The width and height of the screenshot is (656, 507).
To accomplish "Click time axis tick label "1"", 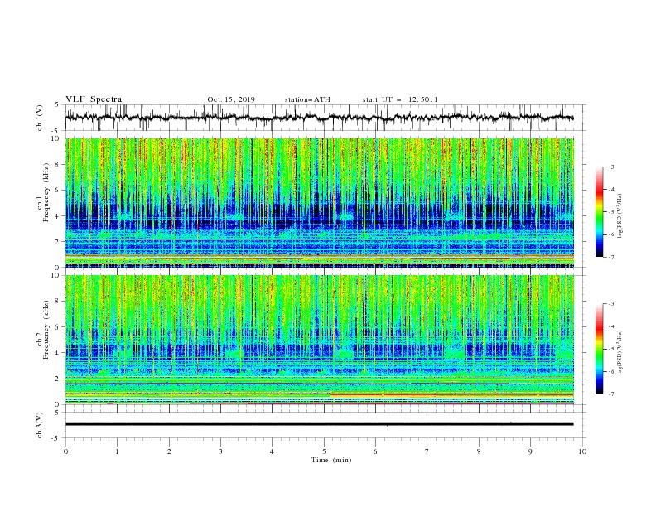I will point(118,451).
